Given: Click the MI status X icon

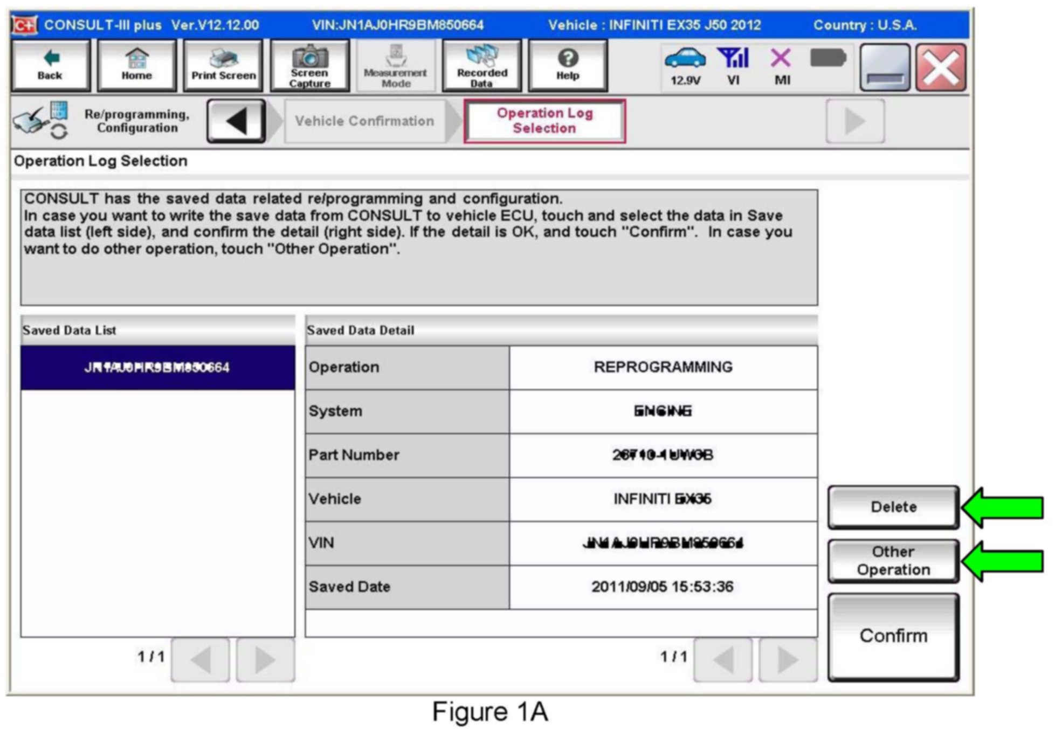Looking at the screenshot, I should click(781, 65).
